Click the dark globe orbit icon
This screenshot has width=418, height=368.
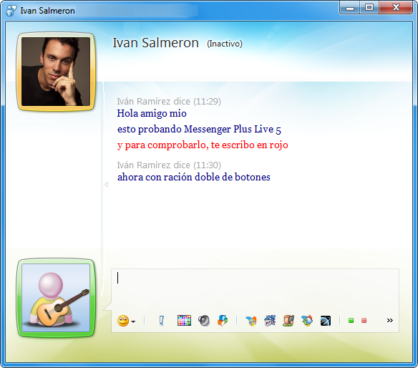coord(326,321)
